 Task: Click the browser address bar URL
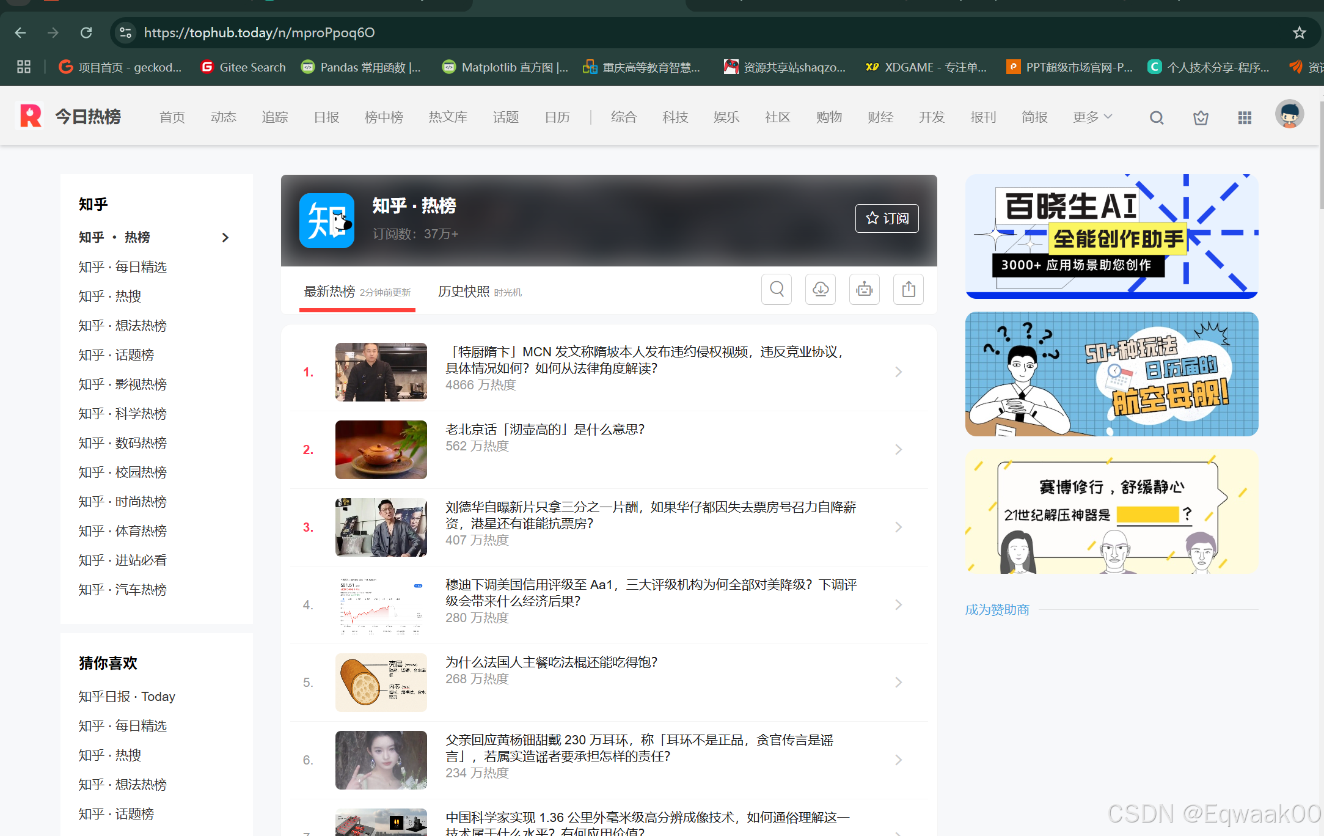coord(260,32)
